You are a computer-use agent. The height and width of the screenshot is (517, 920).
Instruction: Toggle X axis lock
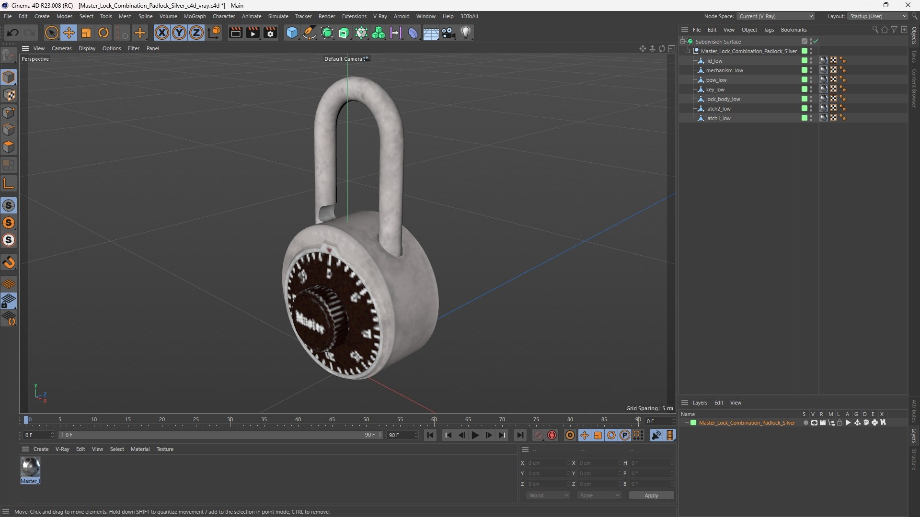coord(162,33)
